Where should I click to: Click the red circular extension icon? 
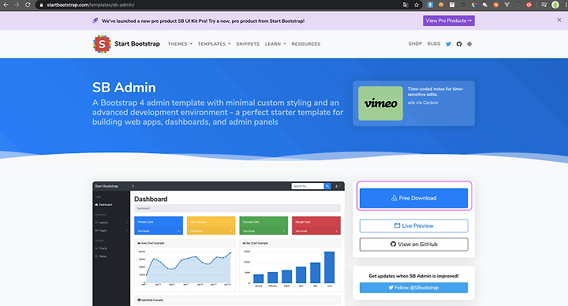pos(529,5)
